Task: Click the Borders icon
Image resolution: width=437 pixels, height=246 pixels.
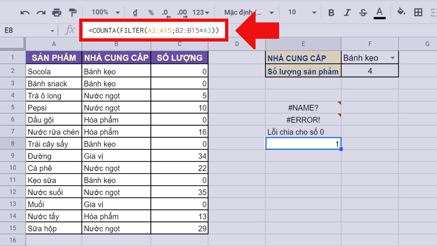Action: coord(418,12)
